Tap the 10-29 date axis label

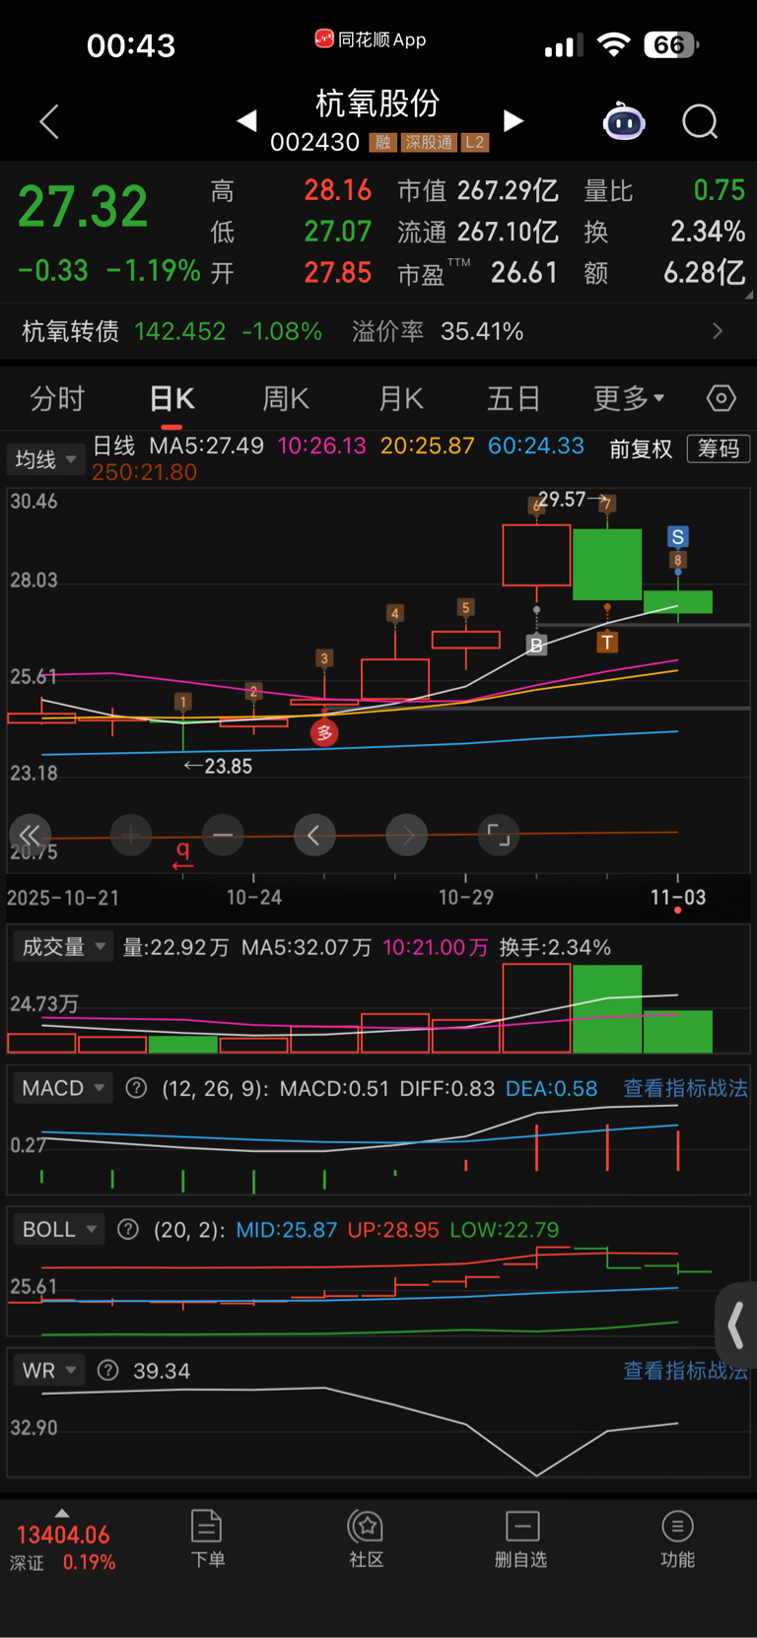[465, 897]
